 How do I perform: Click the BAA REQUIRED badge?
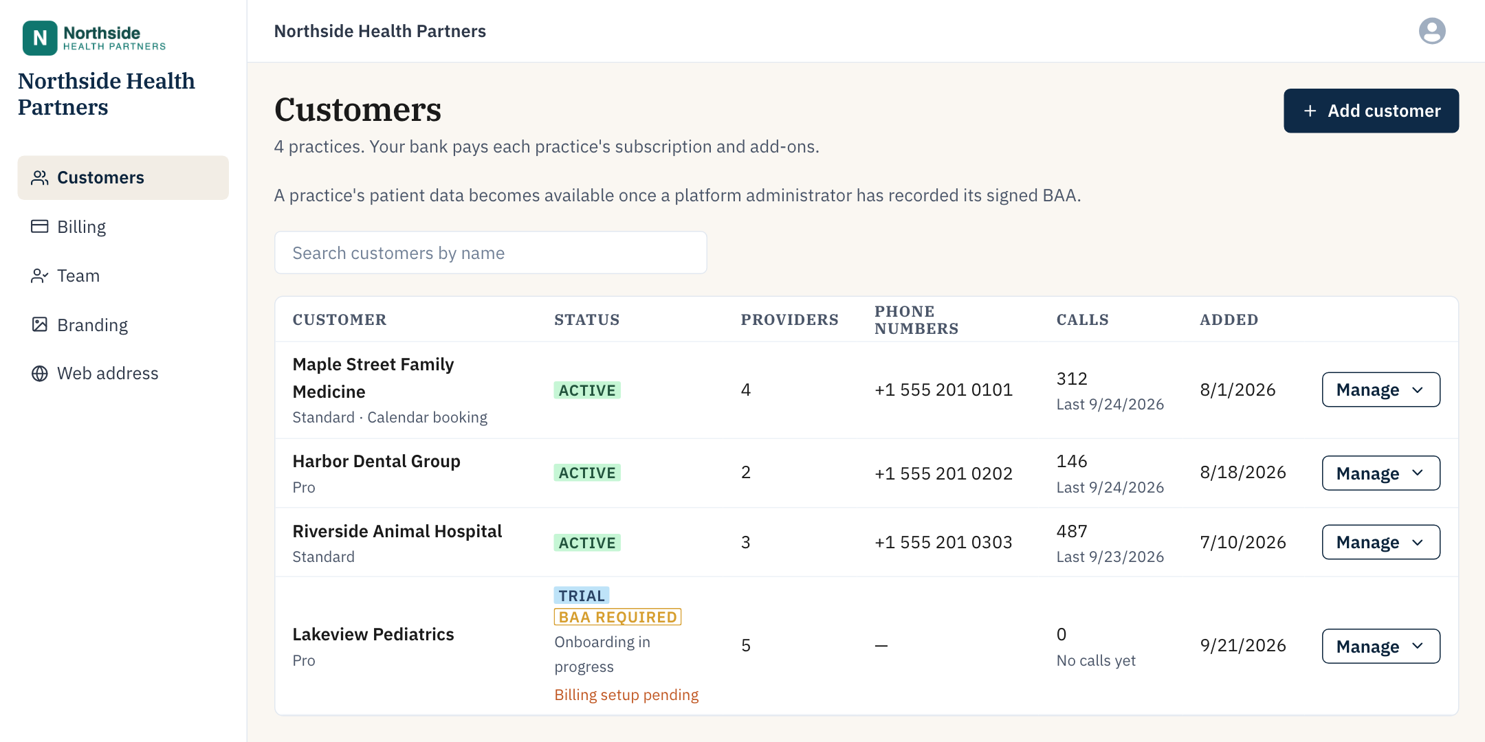[x=617, y=617]
